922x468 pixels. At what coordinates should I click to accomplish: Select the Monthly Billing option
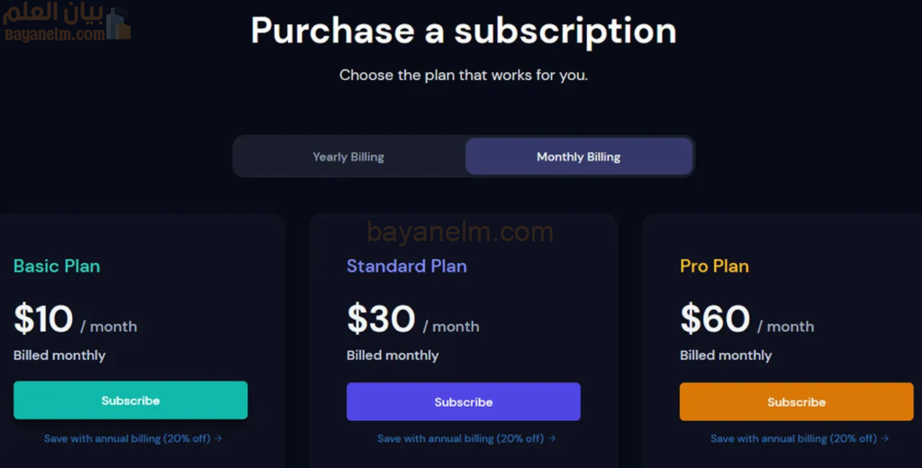pos(578,157)
